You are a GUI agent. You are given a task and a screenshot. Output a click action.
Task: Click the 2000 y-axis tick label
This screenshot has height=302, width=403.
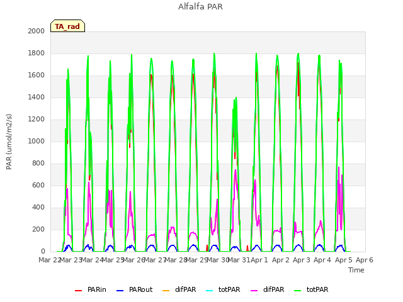tap(37, 31)
